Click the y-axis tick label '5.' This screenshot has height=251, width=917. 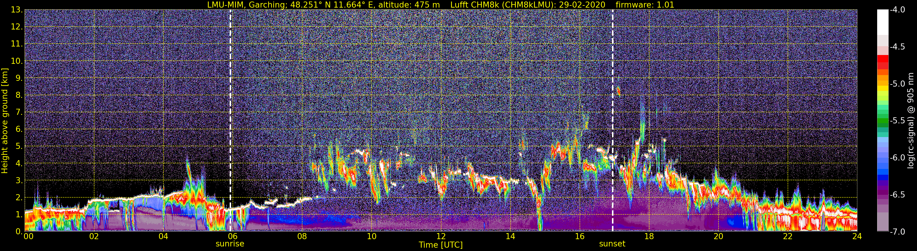[19, 146]
